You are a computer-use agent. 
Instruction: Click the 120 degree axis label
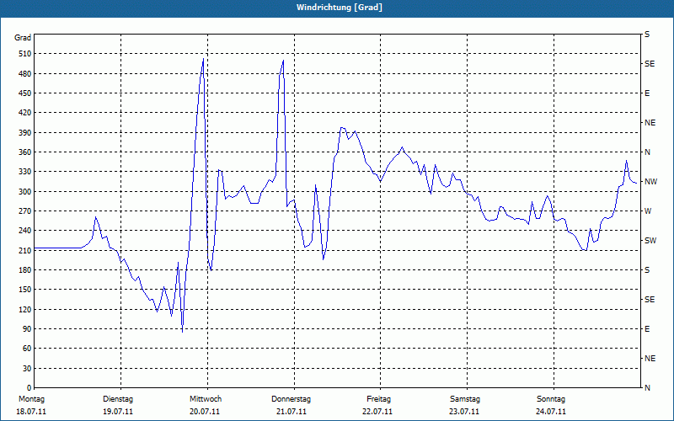pos(25,309)
